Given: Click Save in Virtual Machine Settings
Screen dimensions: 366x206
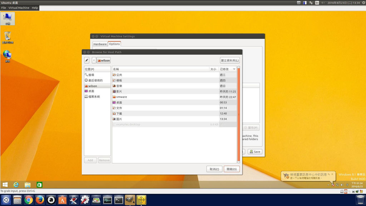Looking at the screenshot, I should (x=254, y=151).
